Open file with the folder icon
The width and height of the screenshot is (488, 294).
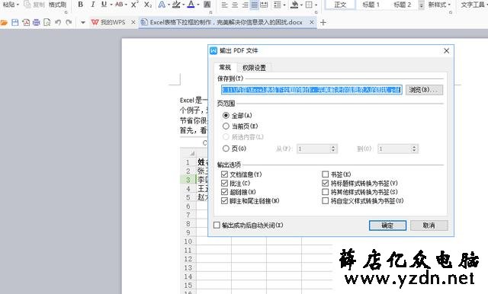(x=4, y=22)
